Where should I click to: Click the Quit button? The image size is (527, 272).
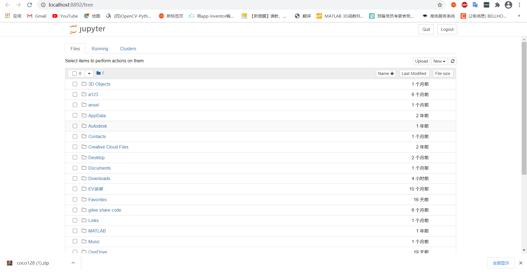(x=426, y=29)
